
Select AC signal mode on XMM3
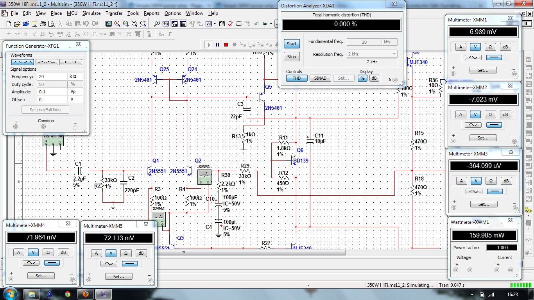point(473,191)
